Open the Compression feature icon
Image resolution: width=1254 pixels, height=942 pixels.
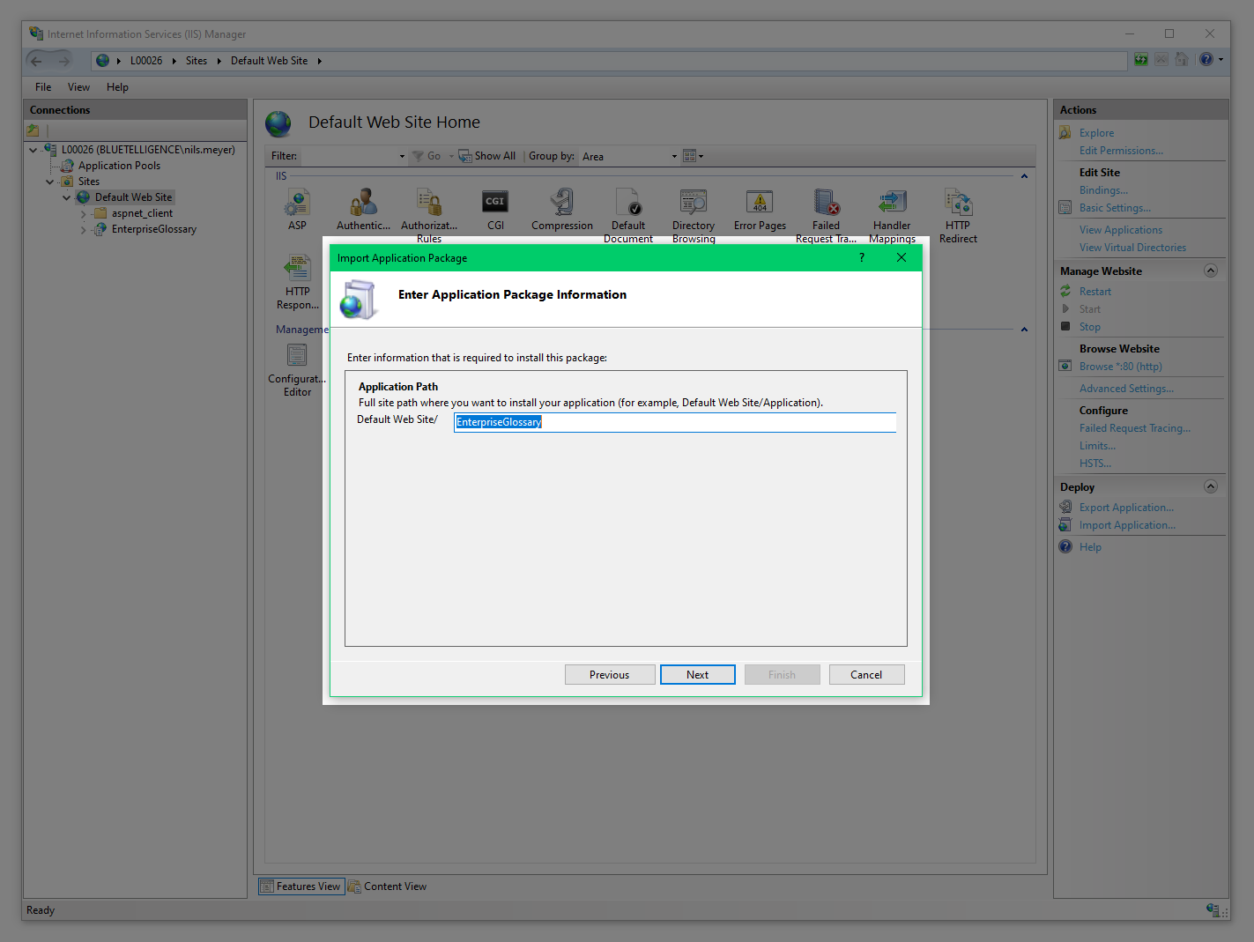561,204
